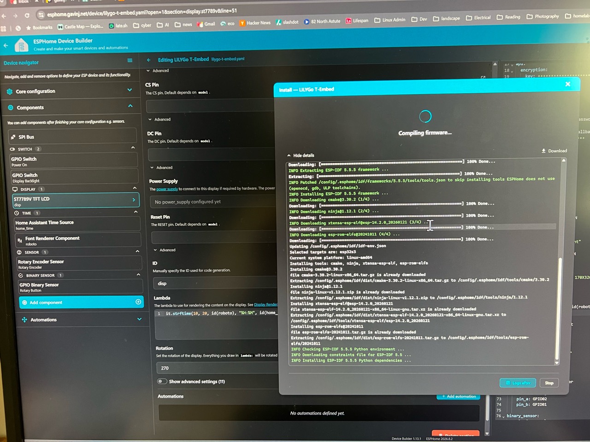Screen dimensions: 590x442
Task: Click the browser address bar URL
Action: tap(142, 12)
